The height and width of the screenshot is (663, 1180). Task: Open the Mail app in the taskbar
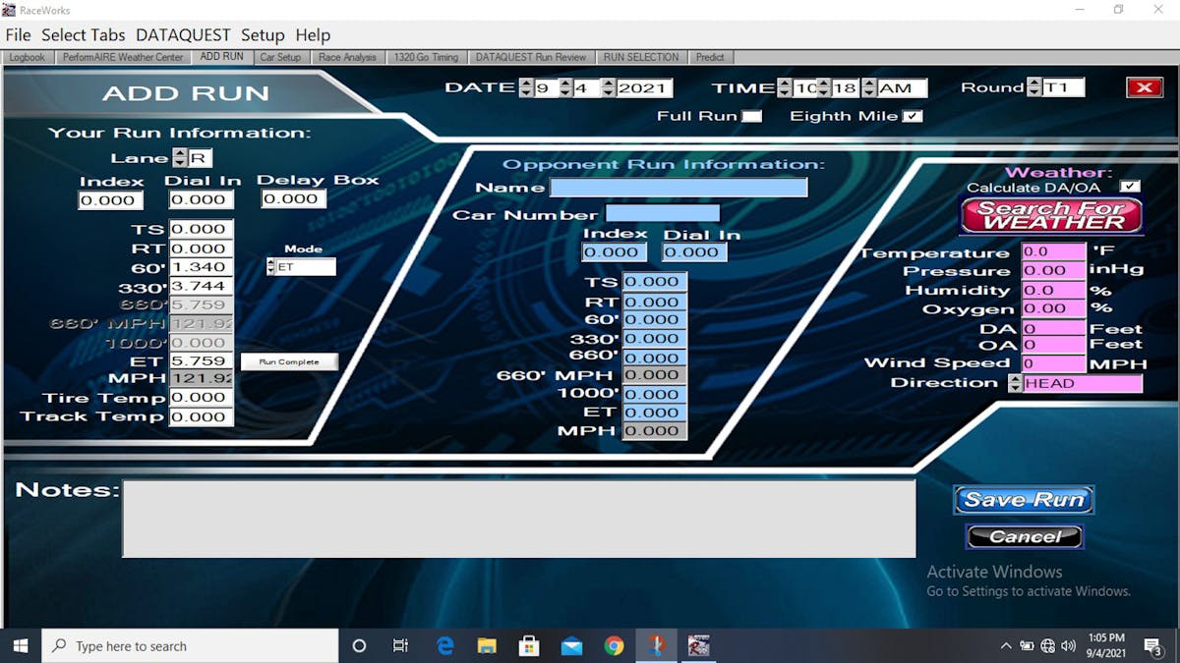[x=571, y=645]
